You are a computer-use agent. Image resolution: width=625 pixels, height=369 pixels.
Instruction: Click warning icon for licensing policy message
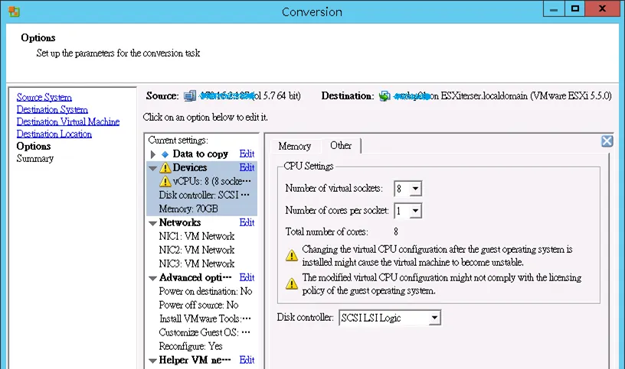coord(292,283)
